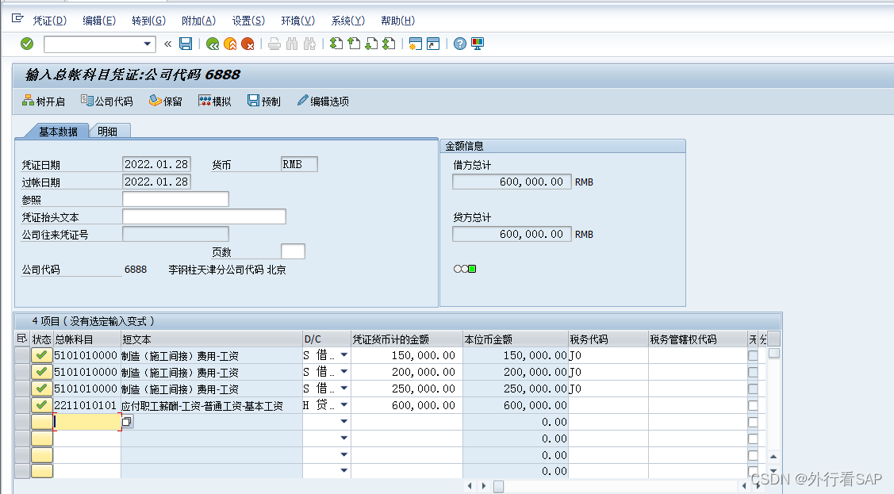Open the 设置(S) menu
This screenshot has width=894, height=494.
coord(248,21)
